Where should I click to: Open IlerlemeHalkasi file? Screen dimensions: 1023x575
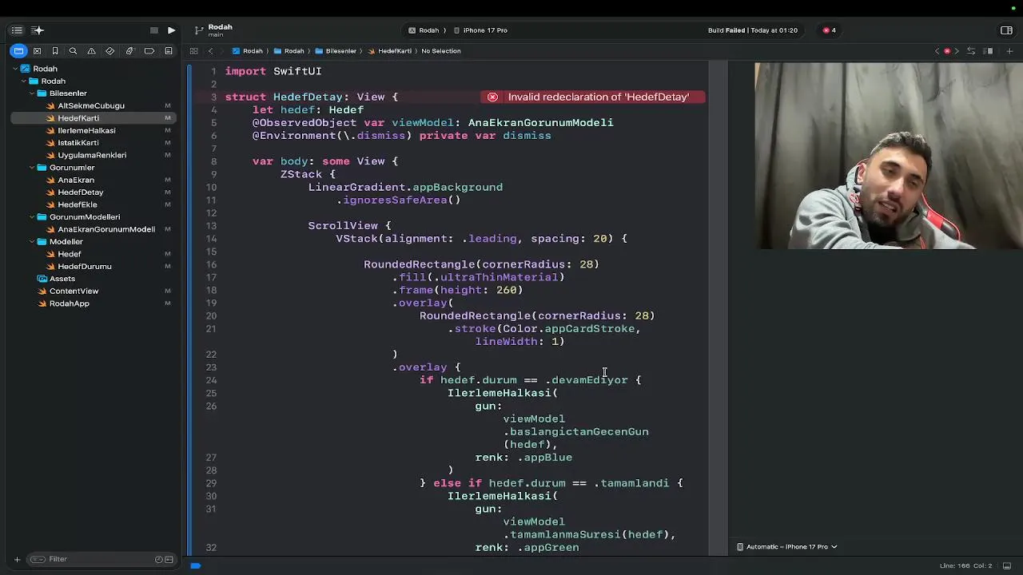click(86, 130)
